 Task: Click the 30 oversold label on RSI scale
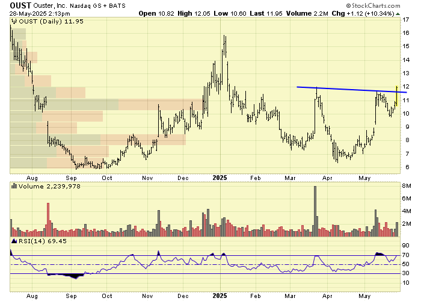pos(406,273)
